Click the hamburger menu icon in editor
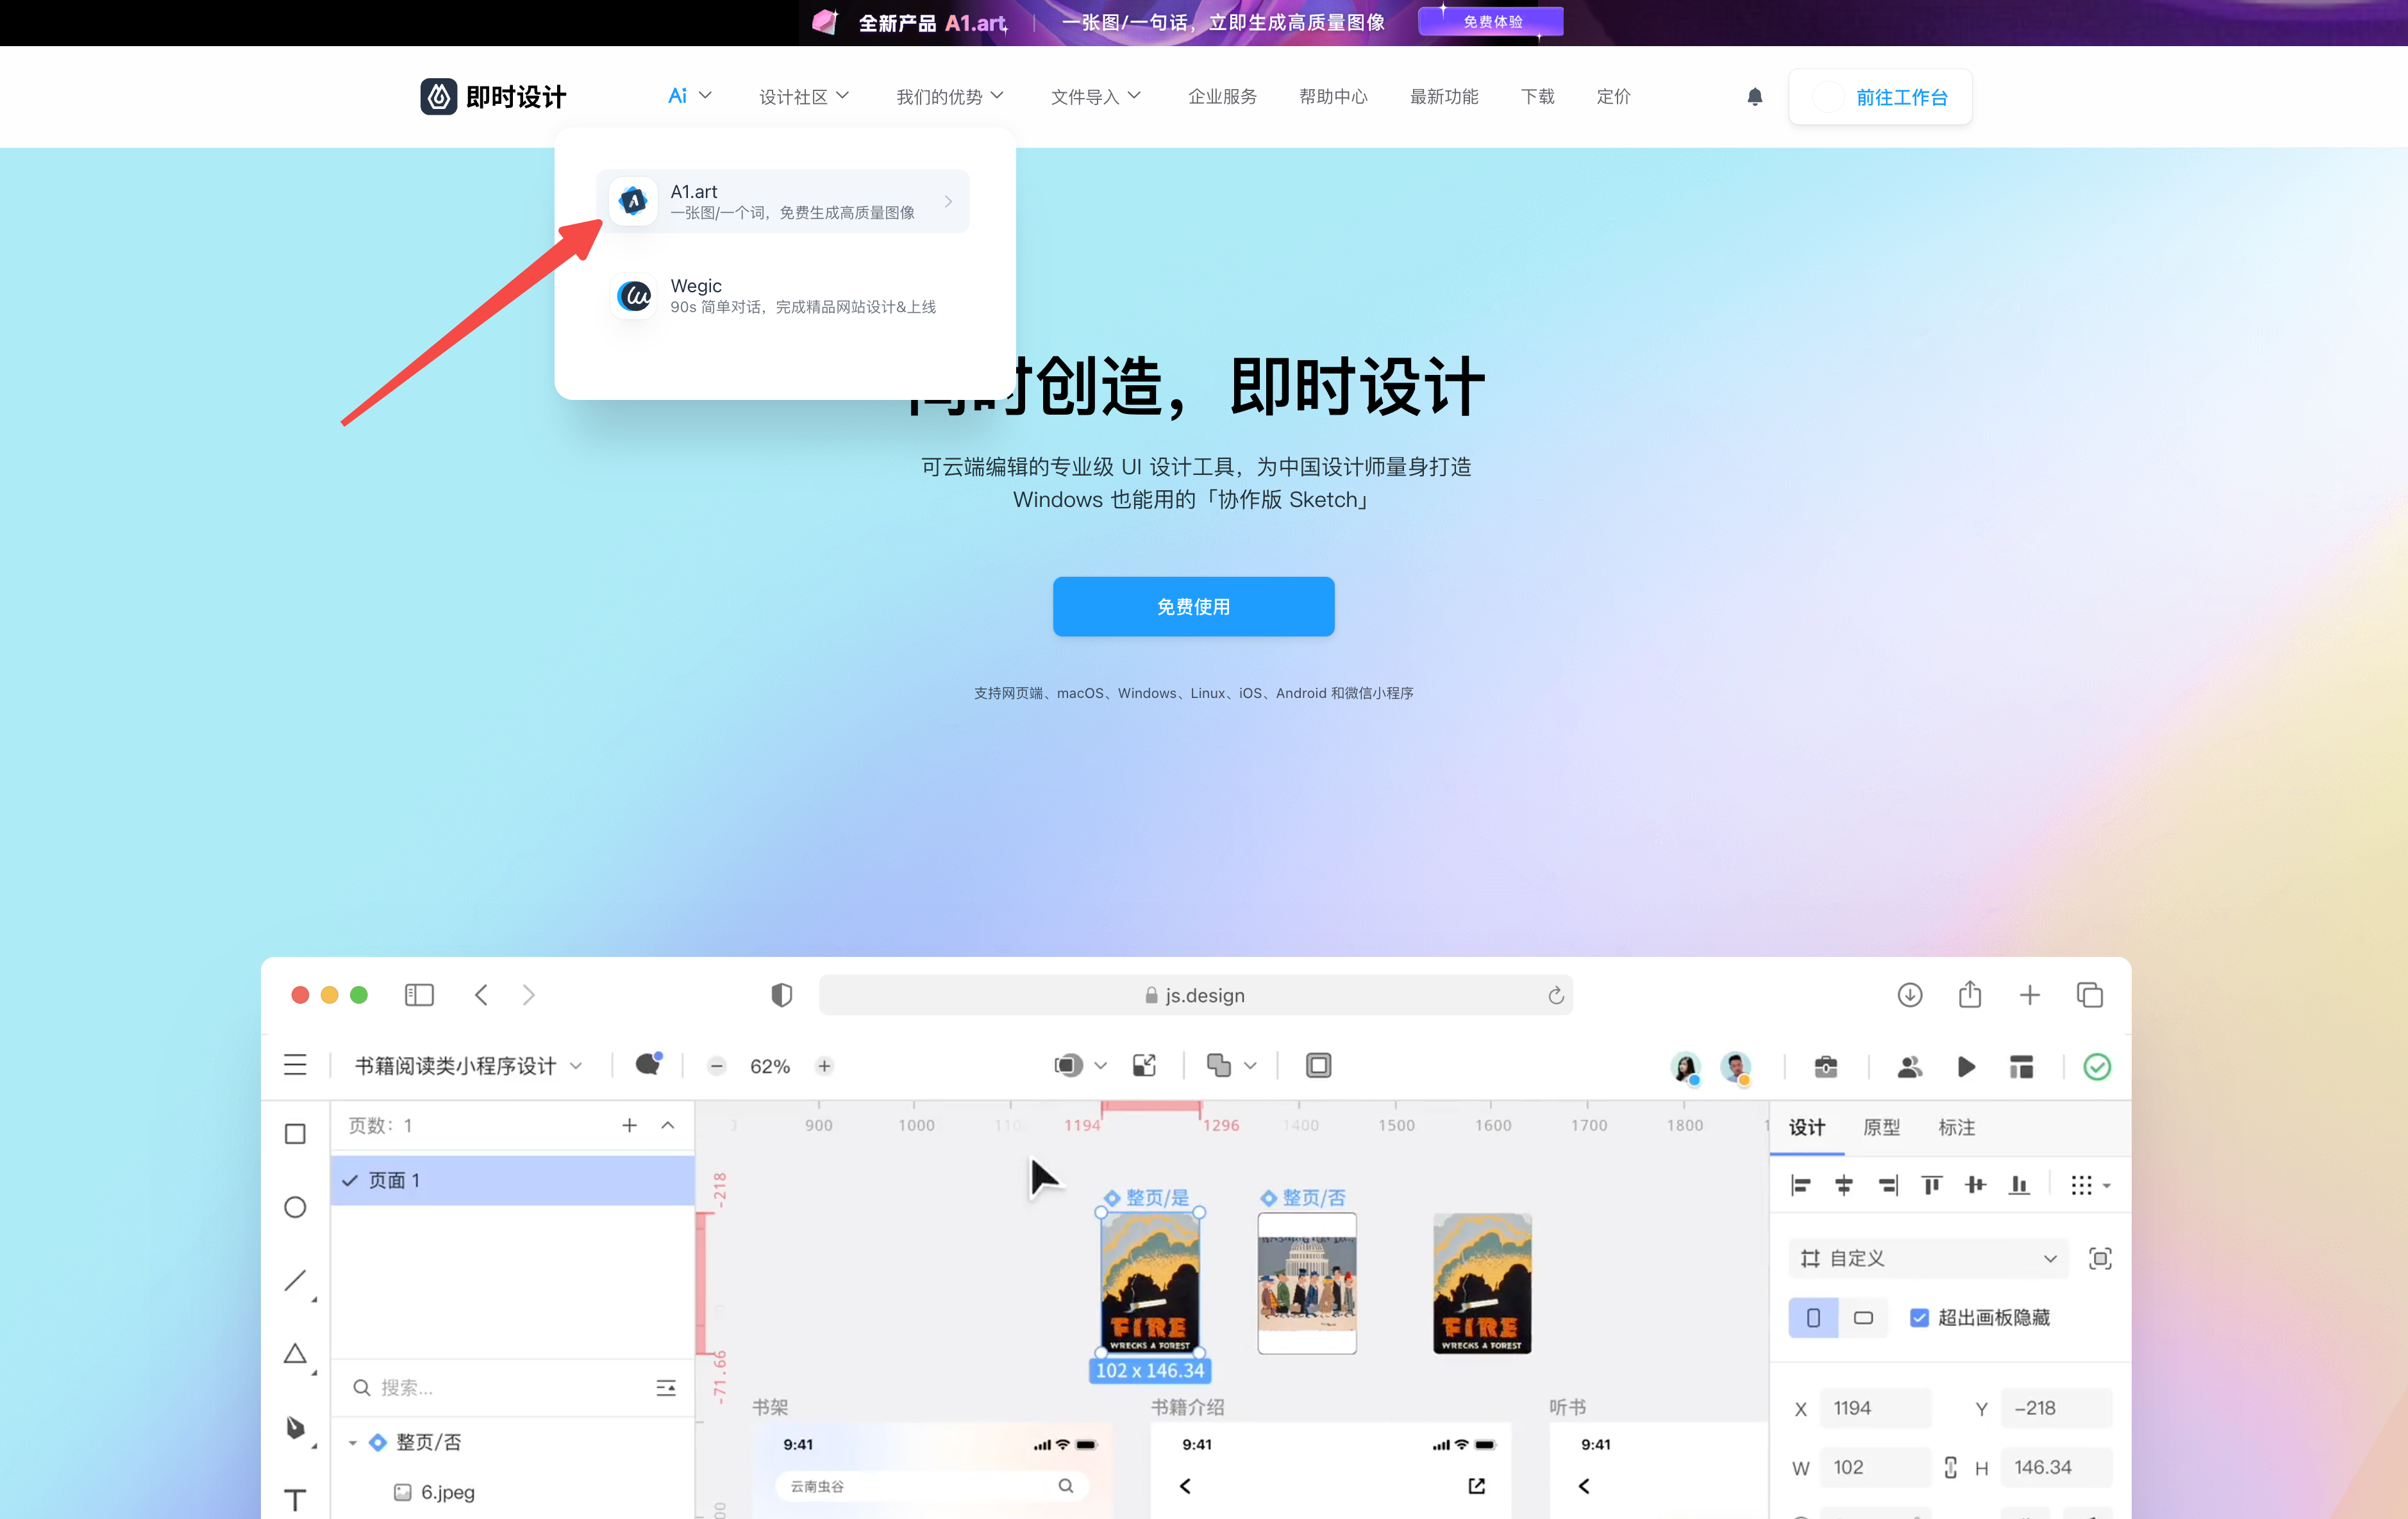 pyautogui.click(x=295, y=1065)
